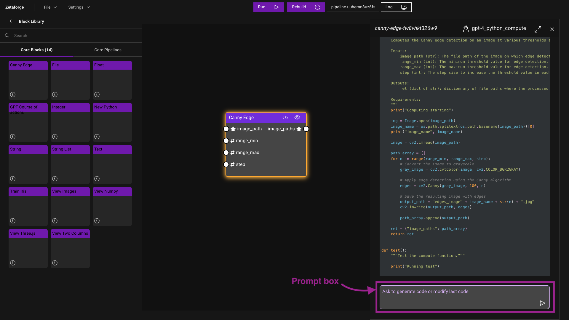Image resolution: width=569 pixels, height=320 pixels.
Task: Click the Run pipeline play button
Action: pyautogui.click(x=276, y=7)
